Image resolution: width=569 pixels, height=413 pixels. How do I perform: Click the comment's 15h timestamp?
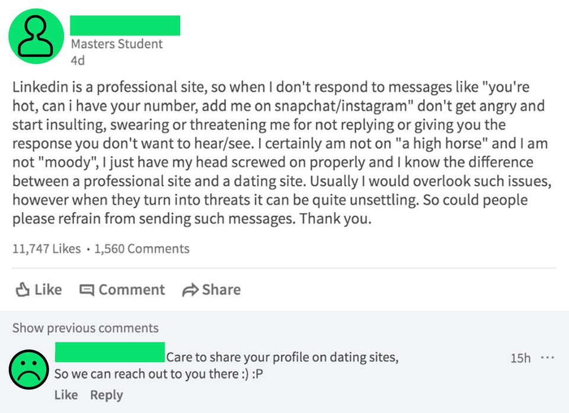(520, 358)
